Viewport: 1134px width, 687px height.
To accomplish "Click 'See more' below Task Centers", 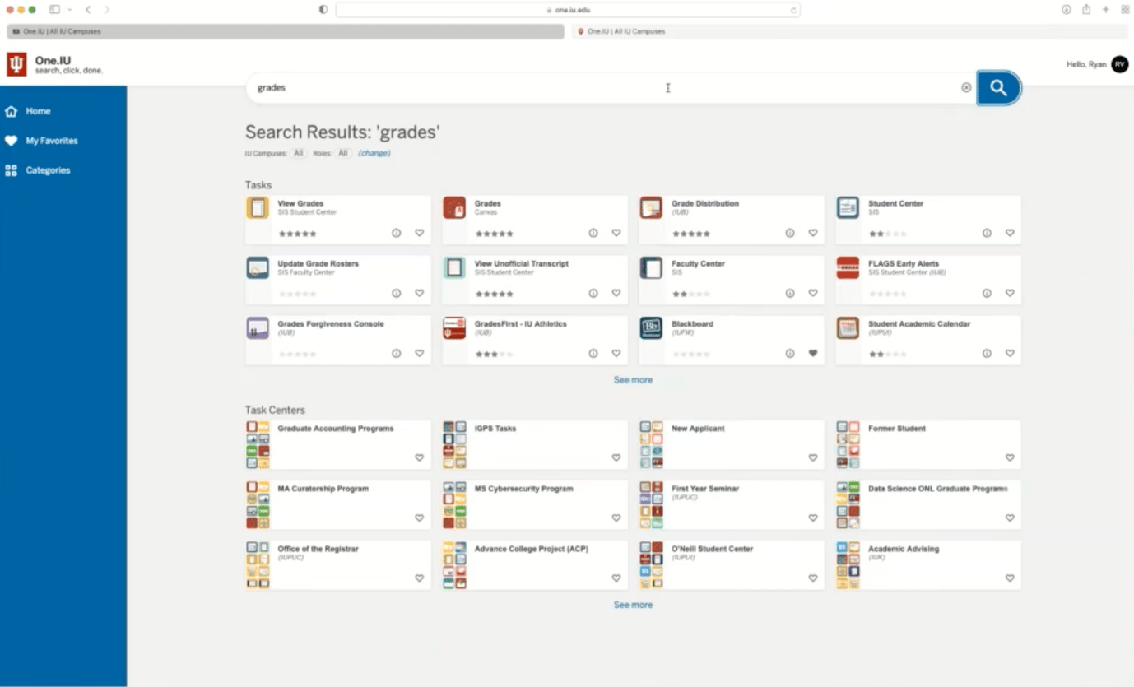I will tap(633, 604).
